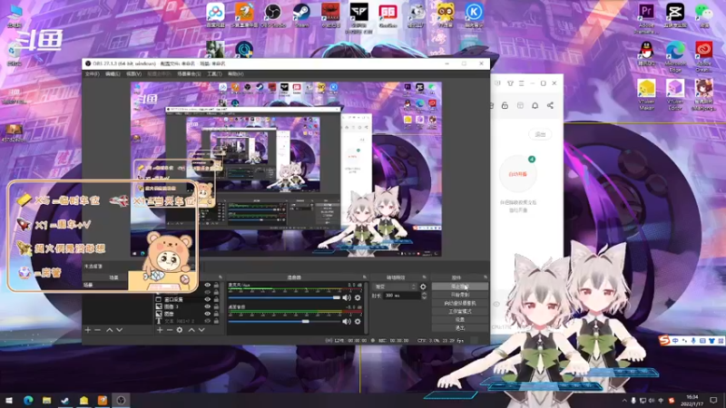Screen dimensions: 726x408
Task: Add a new source with plus icon
Action: click(160, 330)
